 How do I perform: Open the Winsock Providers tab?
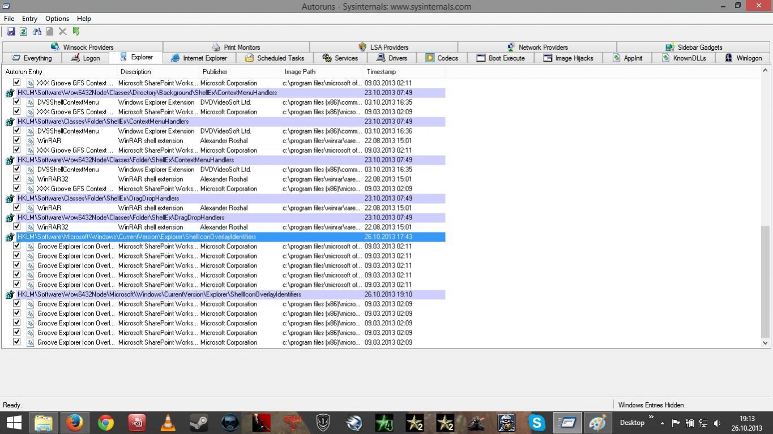[82, 47]
